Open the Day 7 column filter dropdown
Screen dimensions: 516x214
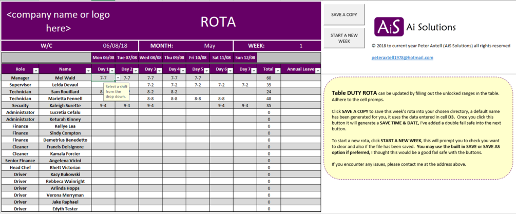tap(254, 71)
